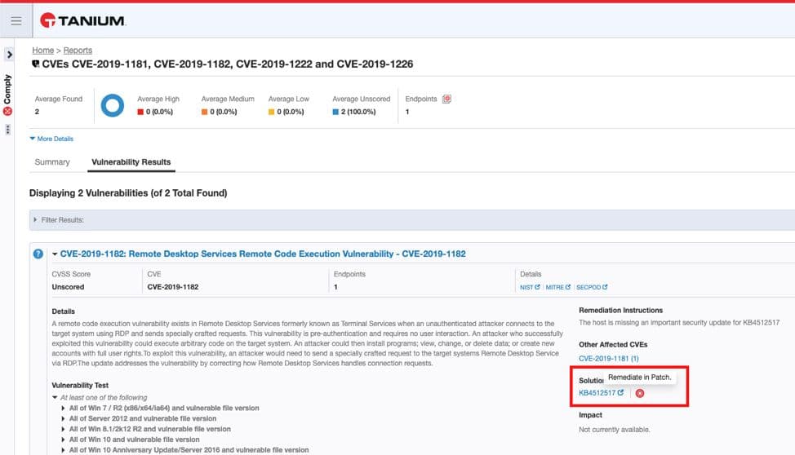Click yellow Average Low color square
This screenshot has width=795, height=455.
271,112
